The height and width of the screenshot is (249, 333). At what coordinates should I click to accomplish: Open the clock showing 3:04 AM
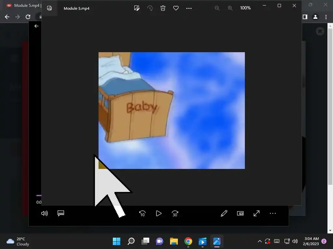(x=311, y=241)
